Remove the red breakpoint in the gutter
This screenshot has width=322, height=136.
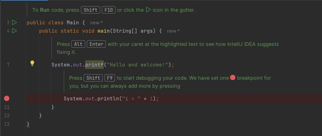pyautogui.click(x=6, y=98)
